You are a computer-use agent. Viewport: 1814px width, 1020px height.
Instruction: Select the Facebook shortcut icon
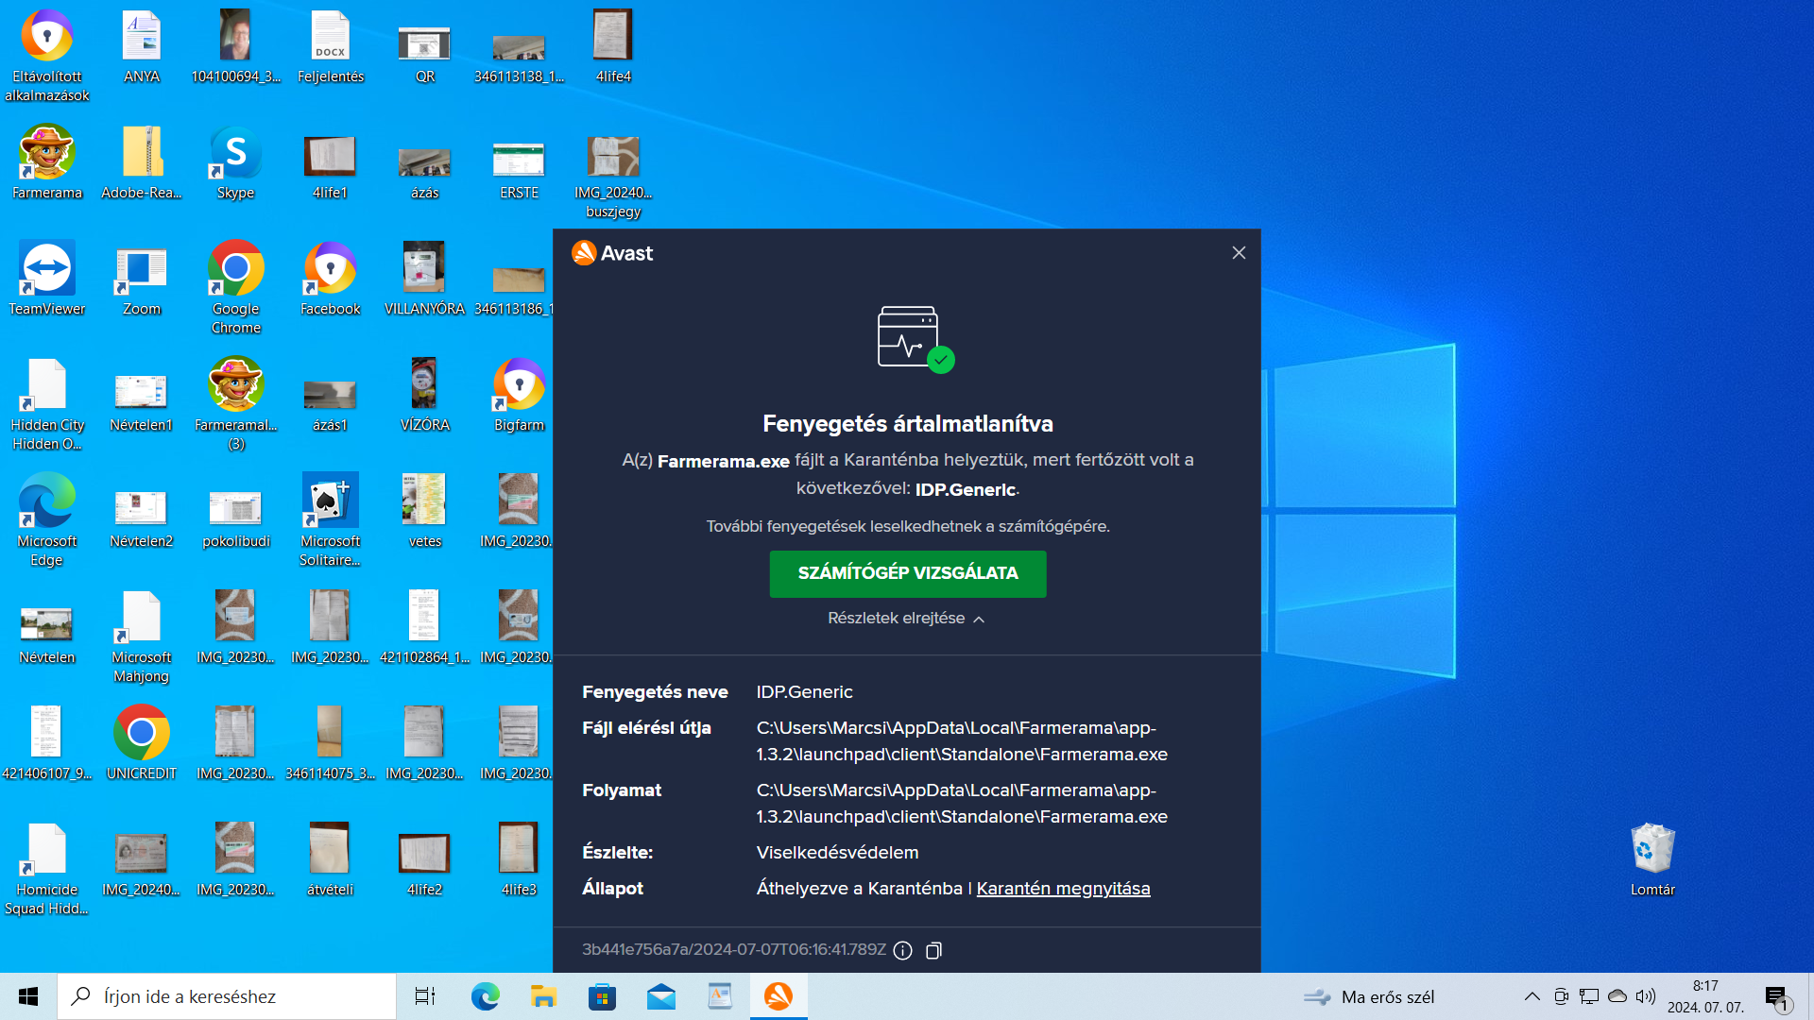point(331,279)
